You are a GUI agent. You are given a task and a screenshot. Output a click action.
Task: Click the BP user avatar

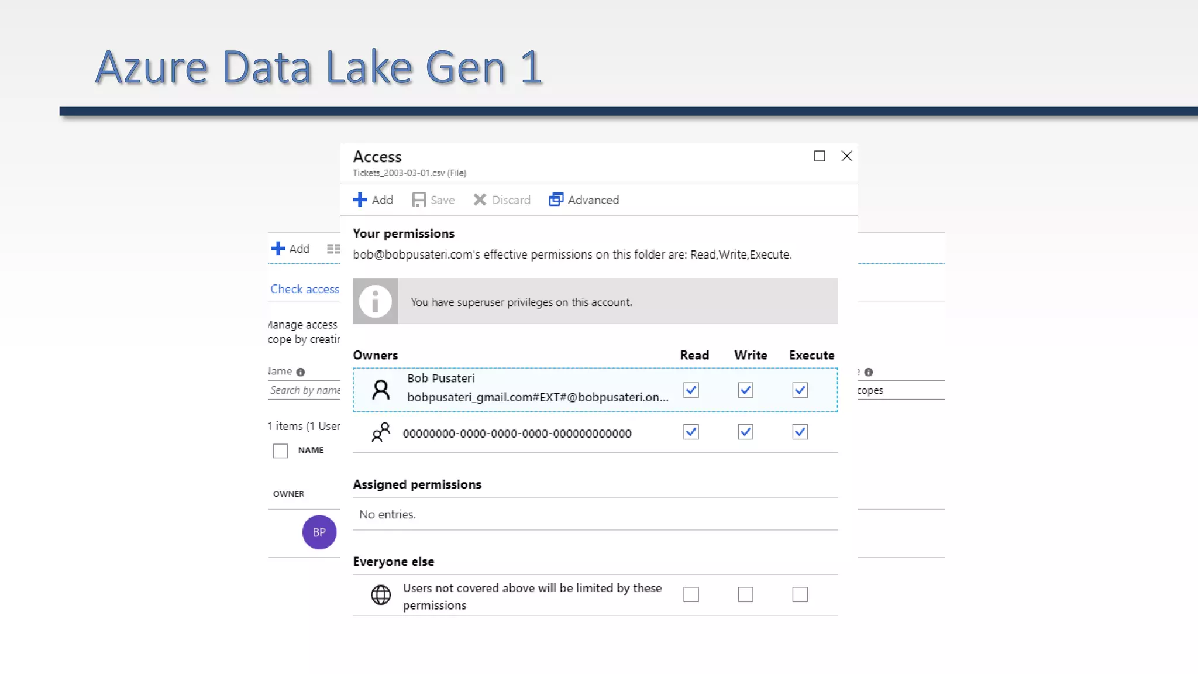319,532
